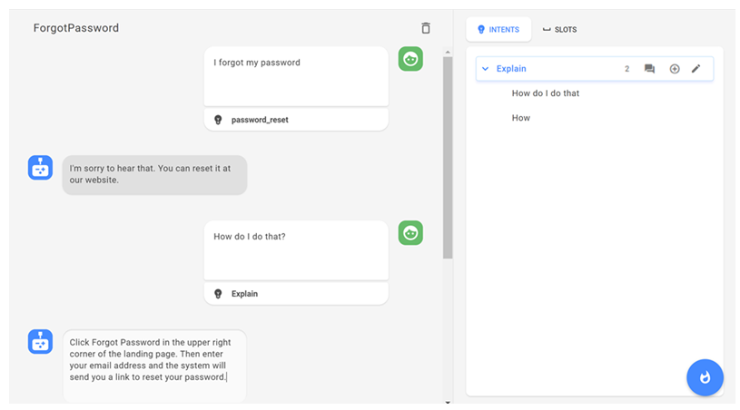
Task: Click the "I forgot my password" message field
Action: (296, 76)
